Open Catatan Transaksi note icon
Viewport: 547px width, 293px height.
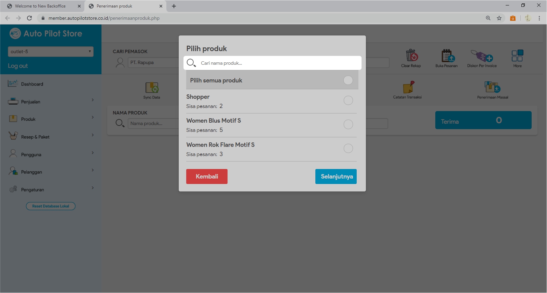click(x=408, y=87)
